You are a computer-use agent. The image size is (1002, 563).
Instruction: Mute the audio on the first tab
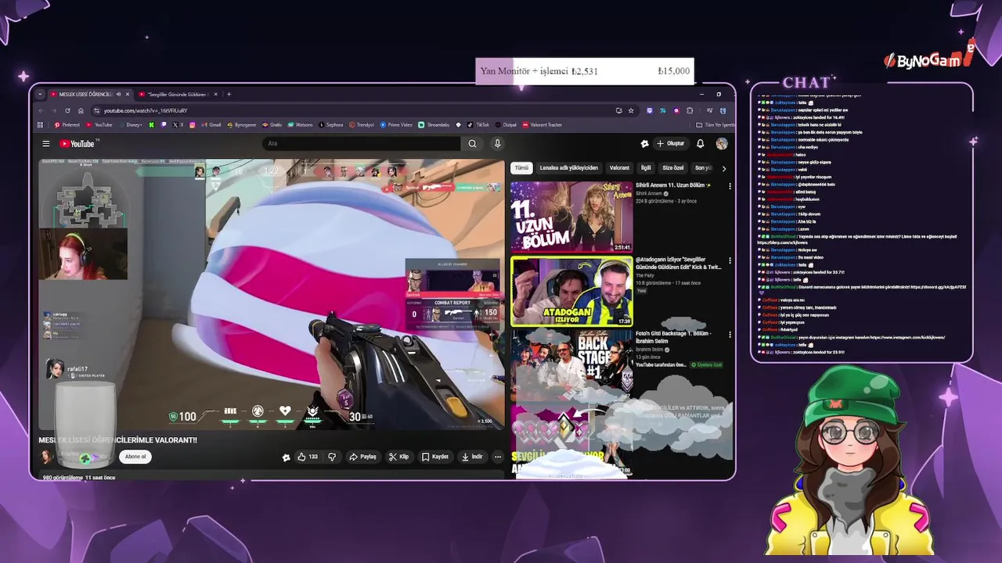coord(119,95)
